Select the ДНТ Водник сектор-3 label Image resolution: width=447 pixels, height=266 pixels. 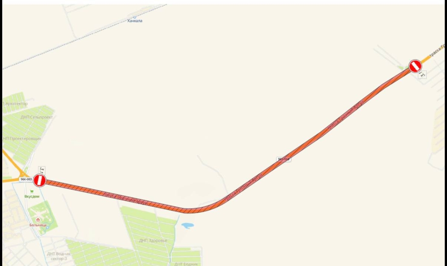[59, 256]
